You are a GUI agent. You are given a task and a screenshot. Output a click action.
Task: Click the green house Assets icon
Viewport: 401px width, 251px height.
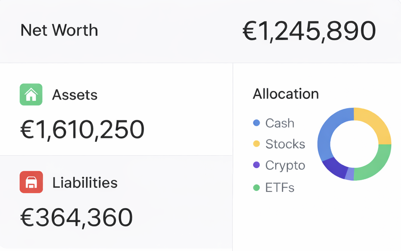click(x=31, y=95)
